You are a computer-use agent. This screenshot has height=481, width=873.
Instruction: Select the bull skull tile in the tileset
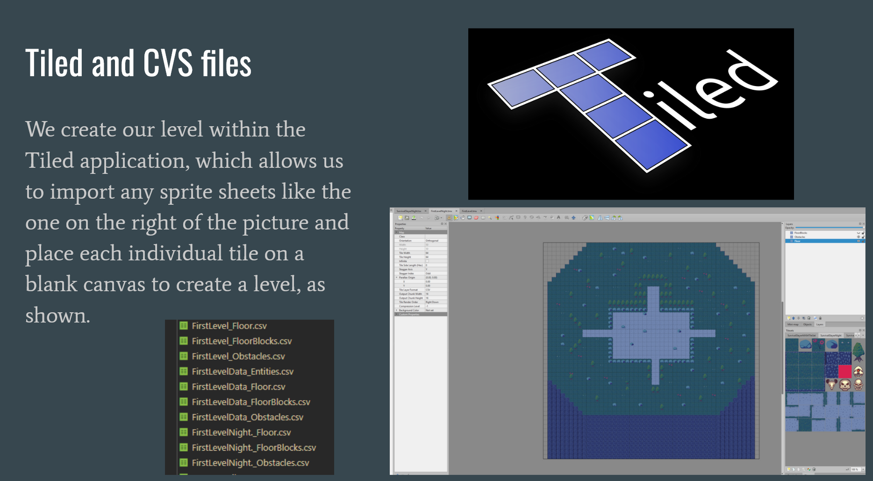point(831,385)
